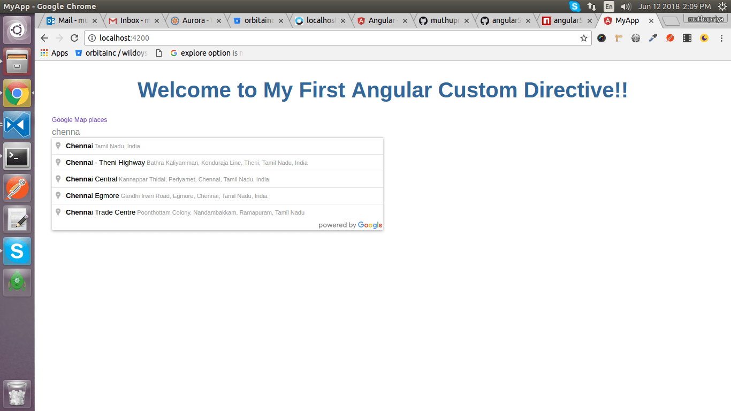Open the network indicator in top panel
Viewport: 731px width, 411px height.
[x=592, y=6]
